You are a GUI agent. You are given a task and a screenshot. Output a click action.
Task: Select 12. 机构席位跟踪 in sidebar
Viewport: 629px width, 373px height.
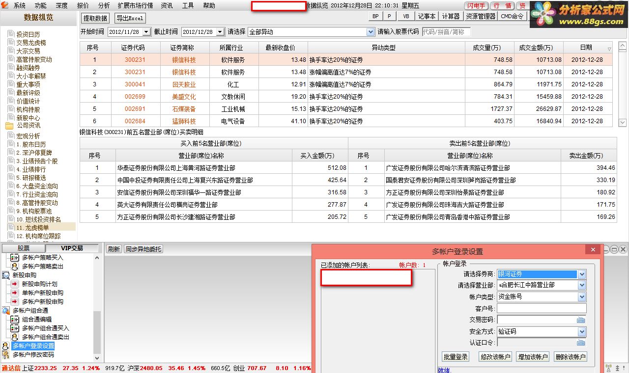[38, 236]
